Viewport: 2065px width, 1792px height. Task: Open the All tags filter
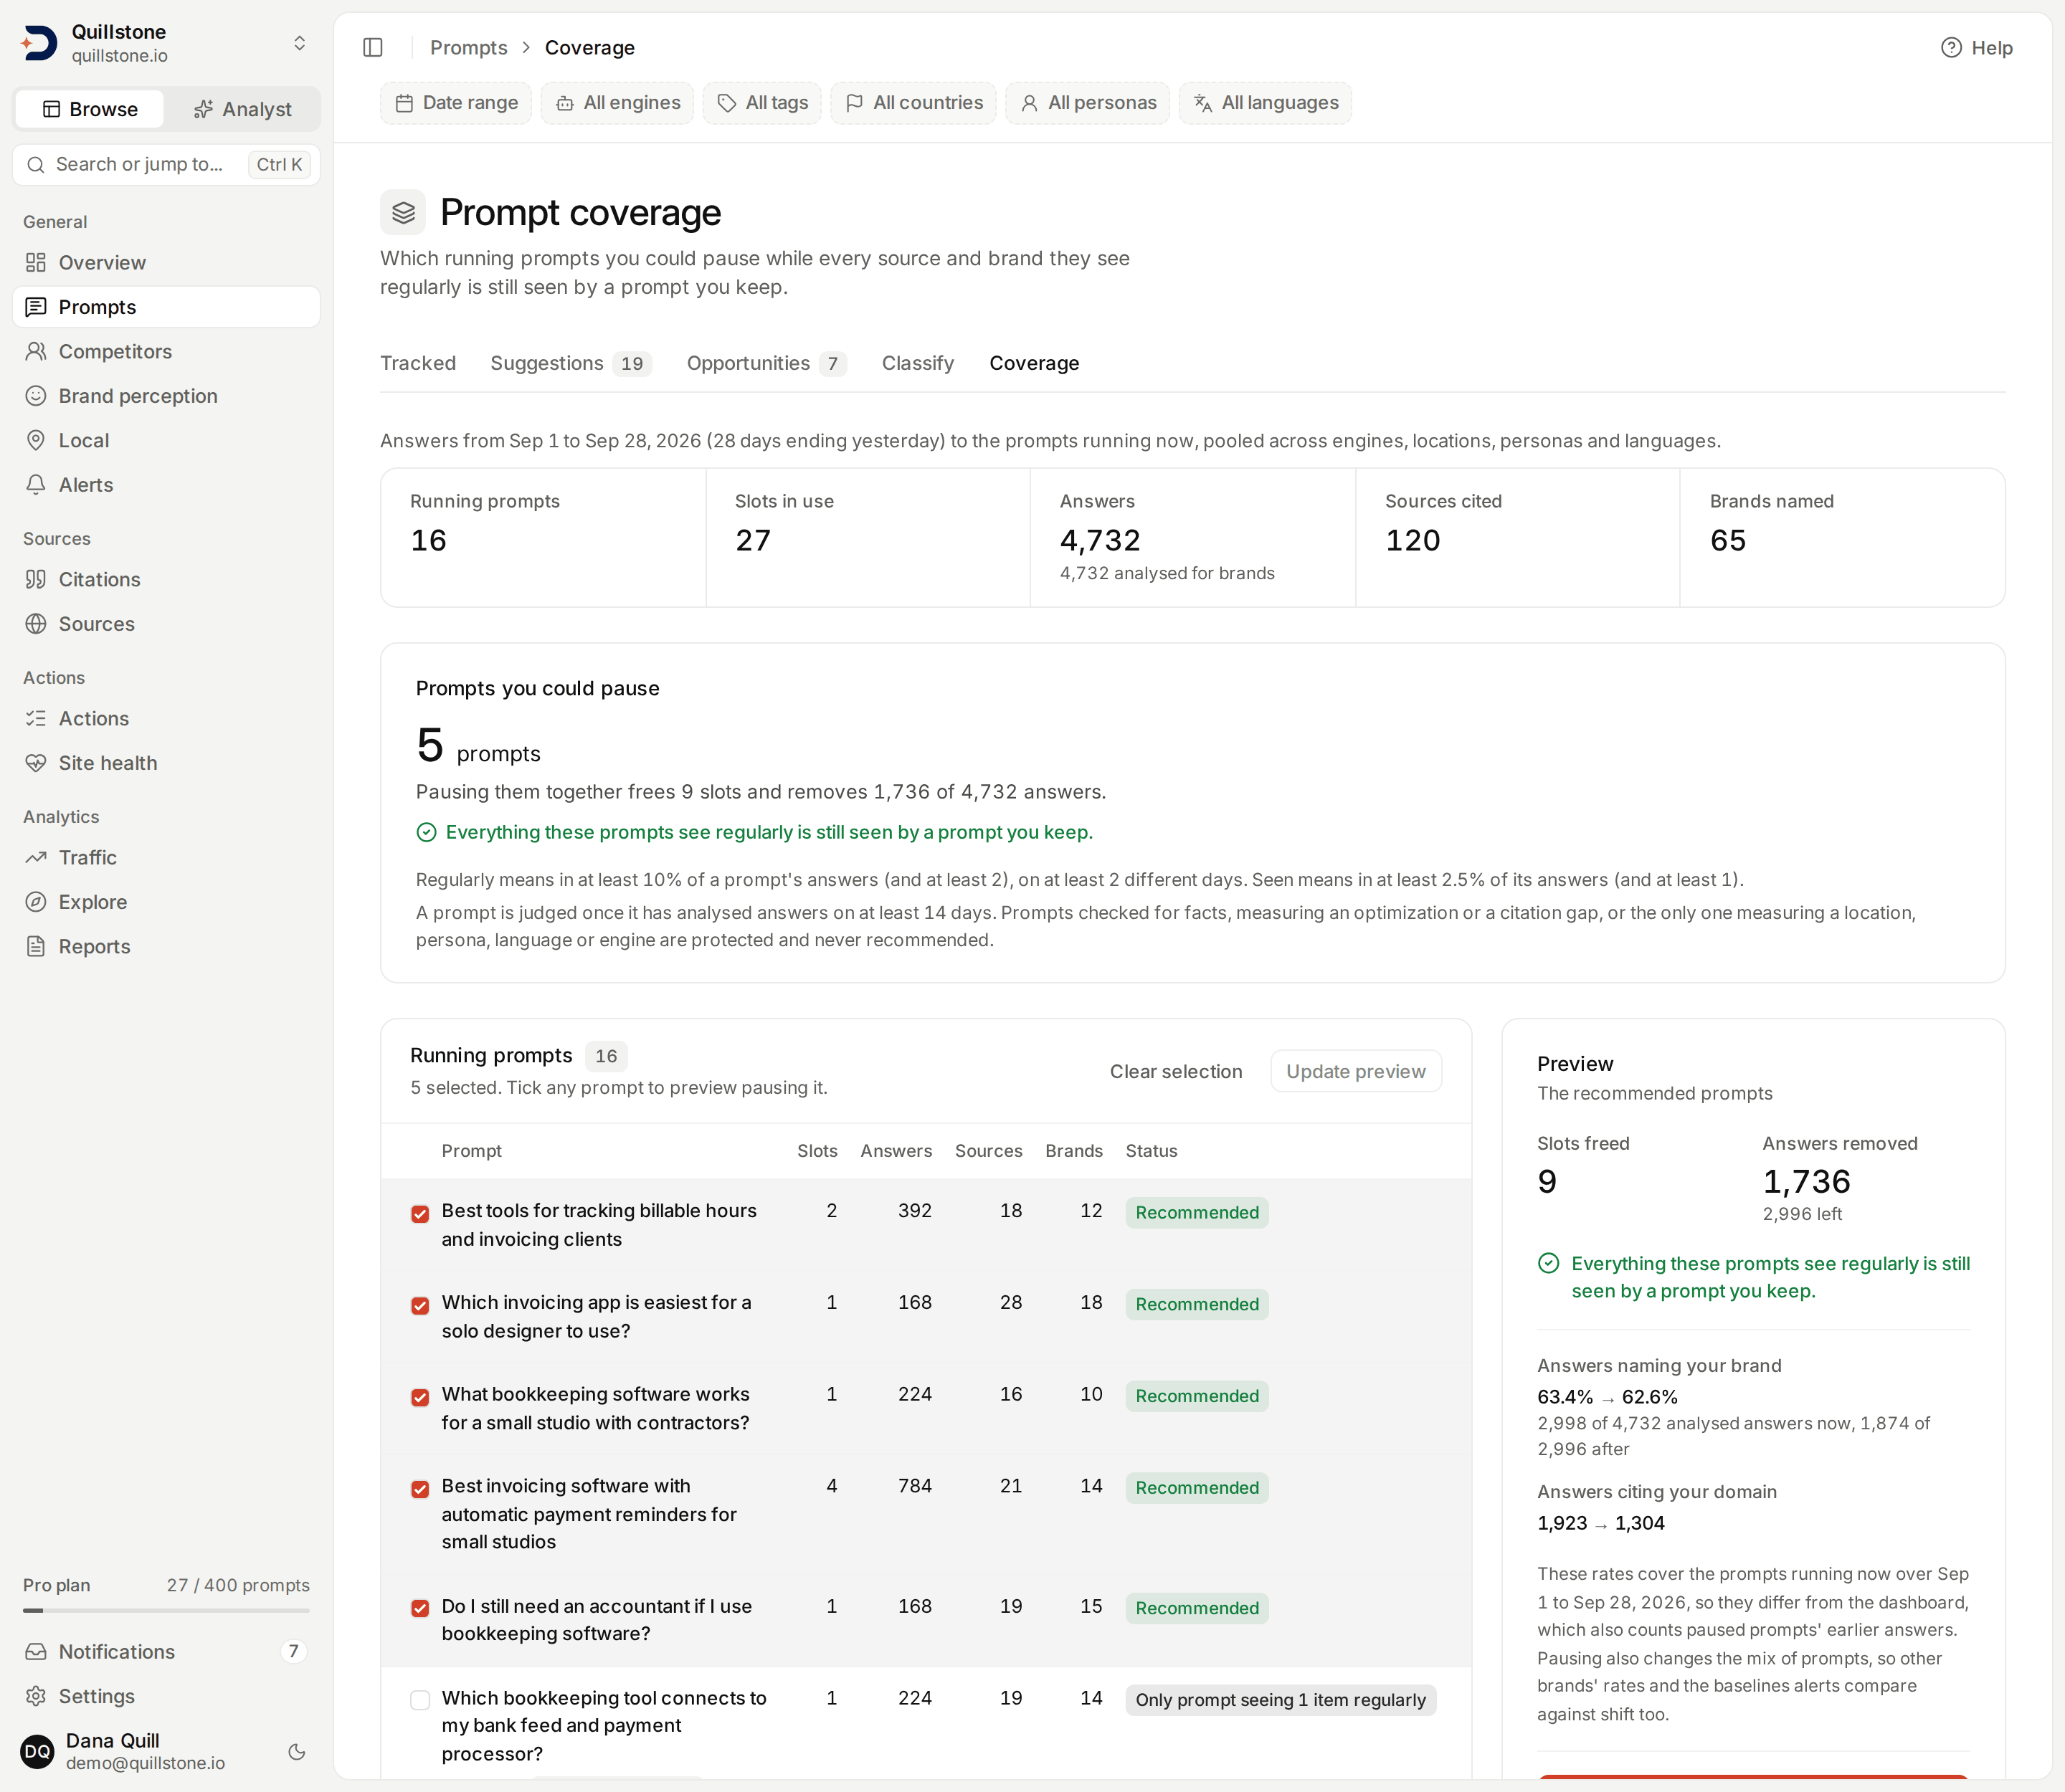[x=762, y=103]
